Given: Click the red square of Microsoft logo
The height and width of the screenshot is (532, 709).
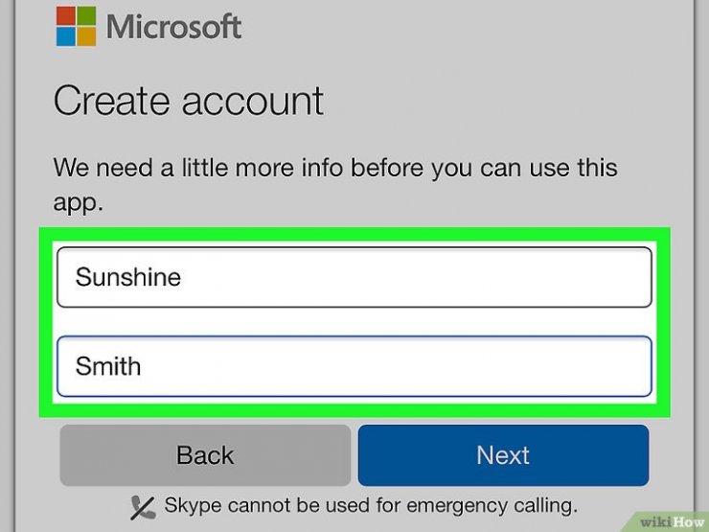Looking at the screenshot, I should click(65, 16).
